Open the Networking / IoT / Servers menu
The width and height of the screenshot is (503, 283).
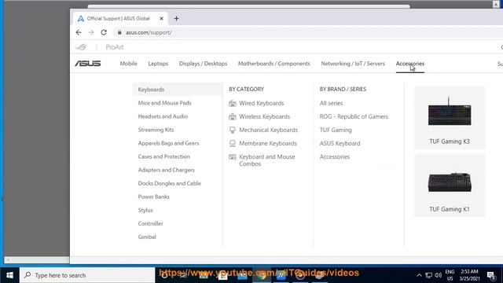click(x=353, y=64)
